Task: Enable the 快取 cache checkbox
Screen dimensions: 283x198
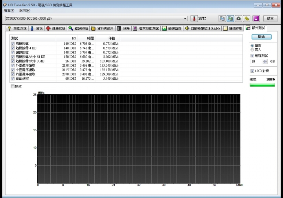Action: [13, 86]
